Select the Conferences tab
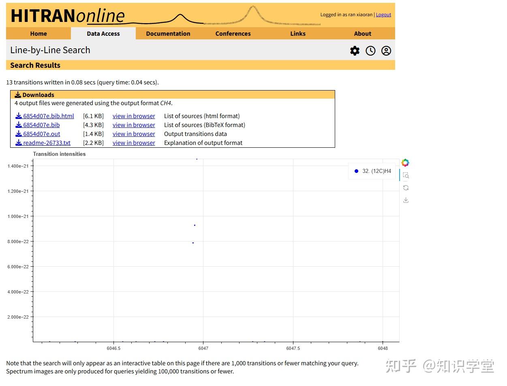 point(233,34)
